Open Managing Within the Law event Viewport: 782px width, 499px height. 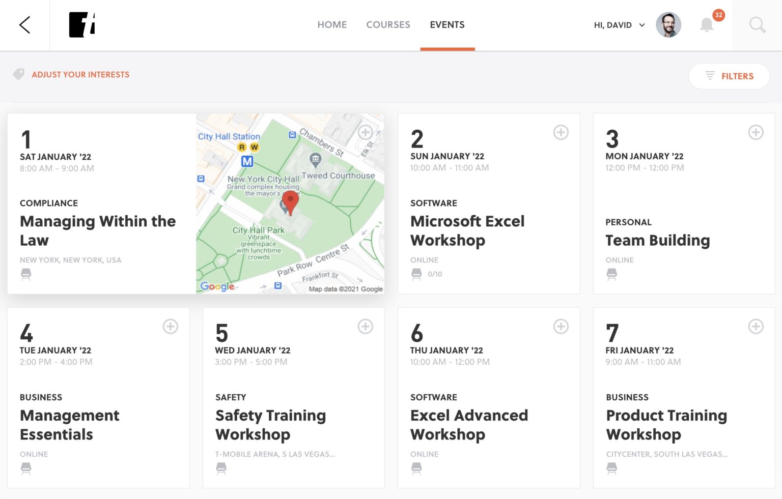click(x=98, y=230)
